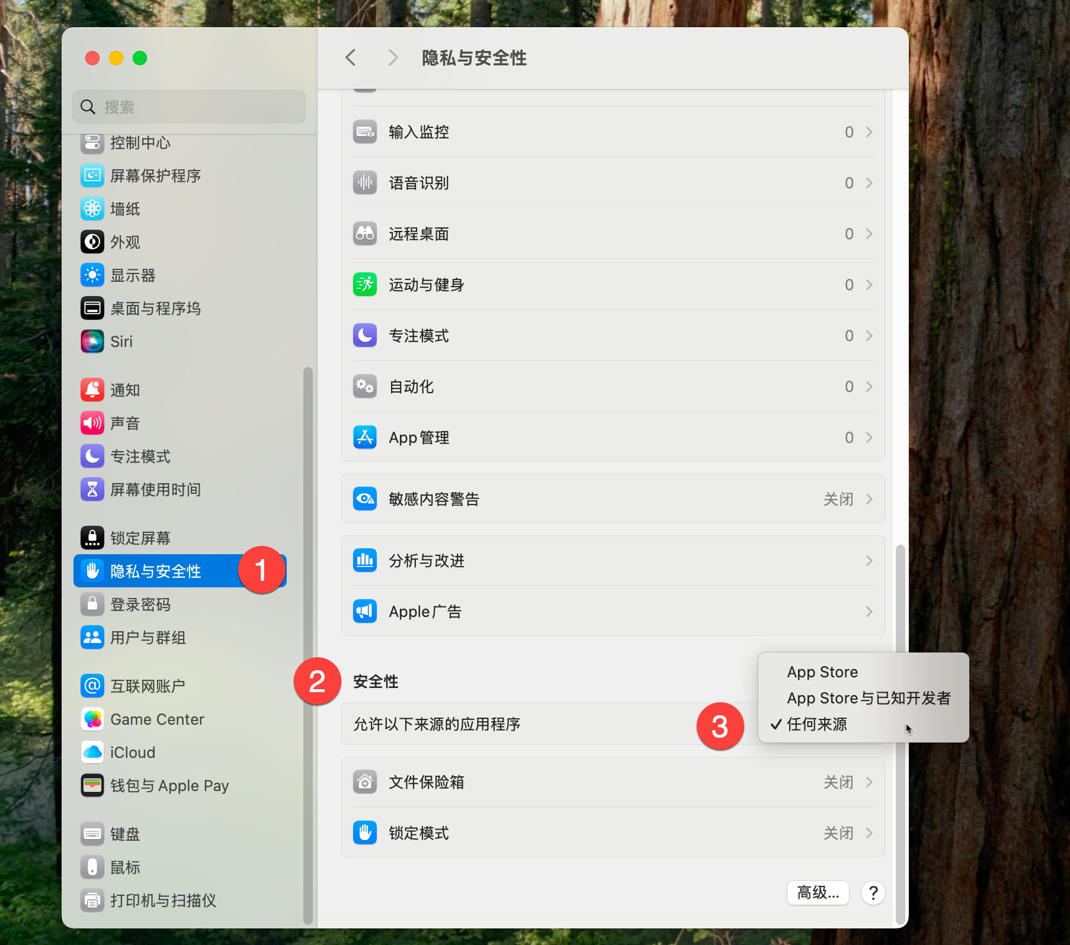Choose "App Store与已知开发者" menu option

pos(863,698)
